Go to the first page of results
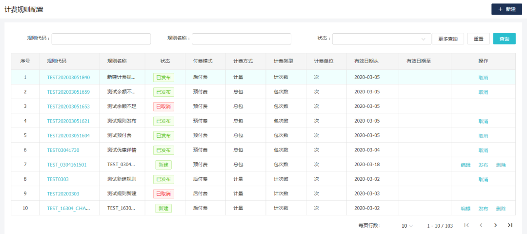This screenshot has width=527, height=234. [x=466, y=225]
